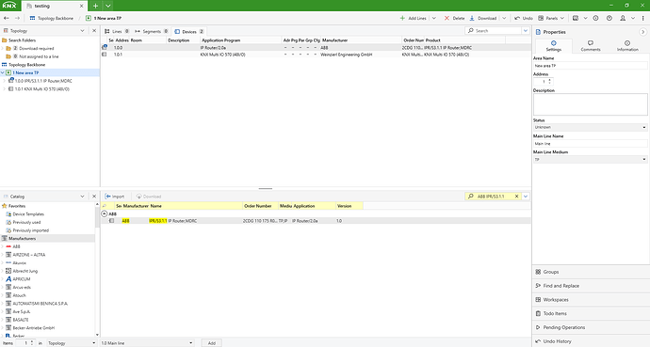Open the Workspaces panel
The height and width of the screenshot is (347, 650).
click(591, 299)
